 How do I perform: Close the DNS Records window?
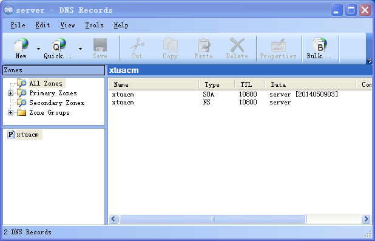[365, 10]
